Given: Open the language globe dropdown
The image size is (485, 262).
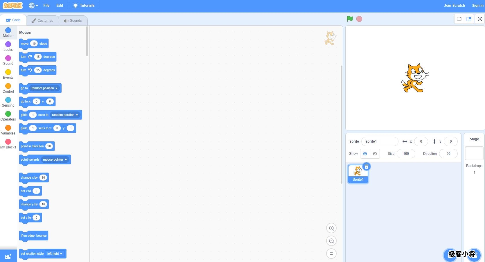Looking at the screenshot, I should (33, 6).
